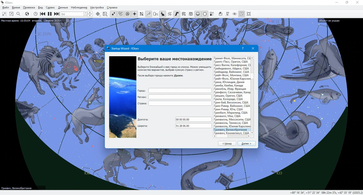This screenshot has width=363, height=195.
Task: Click the Широта value field
Action: coord(193,125)
